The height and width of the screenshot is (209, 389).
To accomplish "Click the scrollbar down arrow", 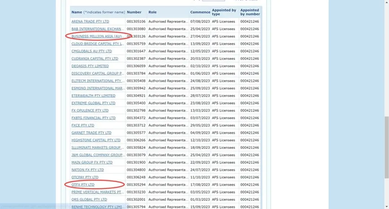I will (386, 206).
